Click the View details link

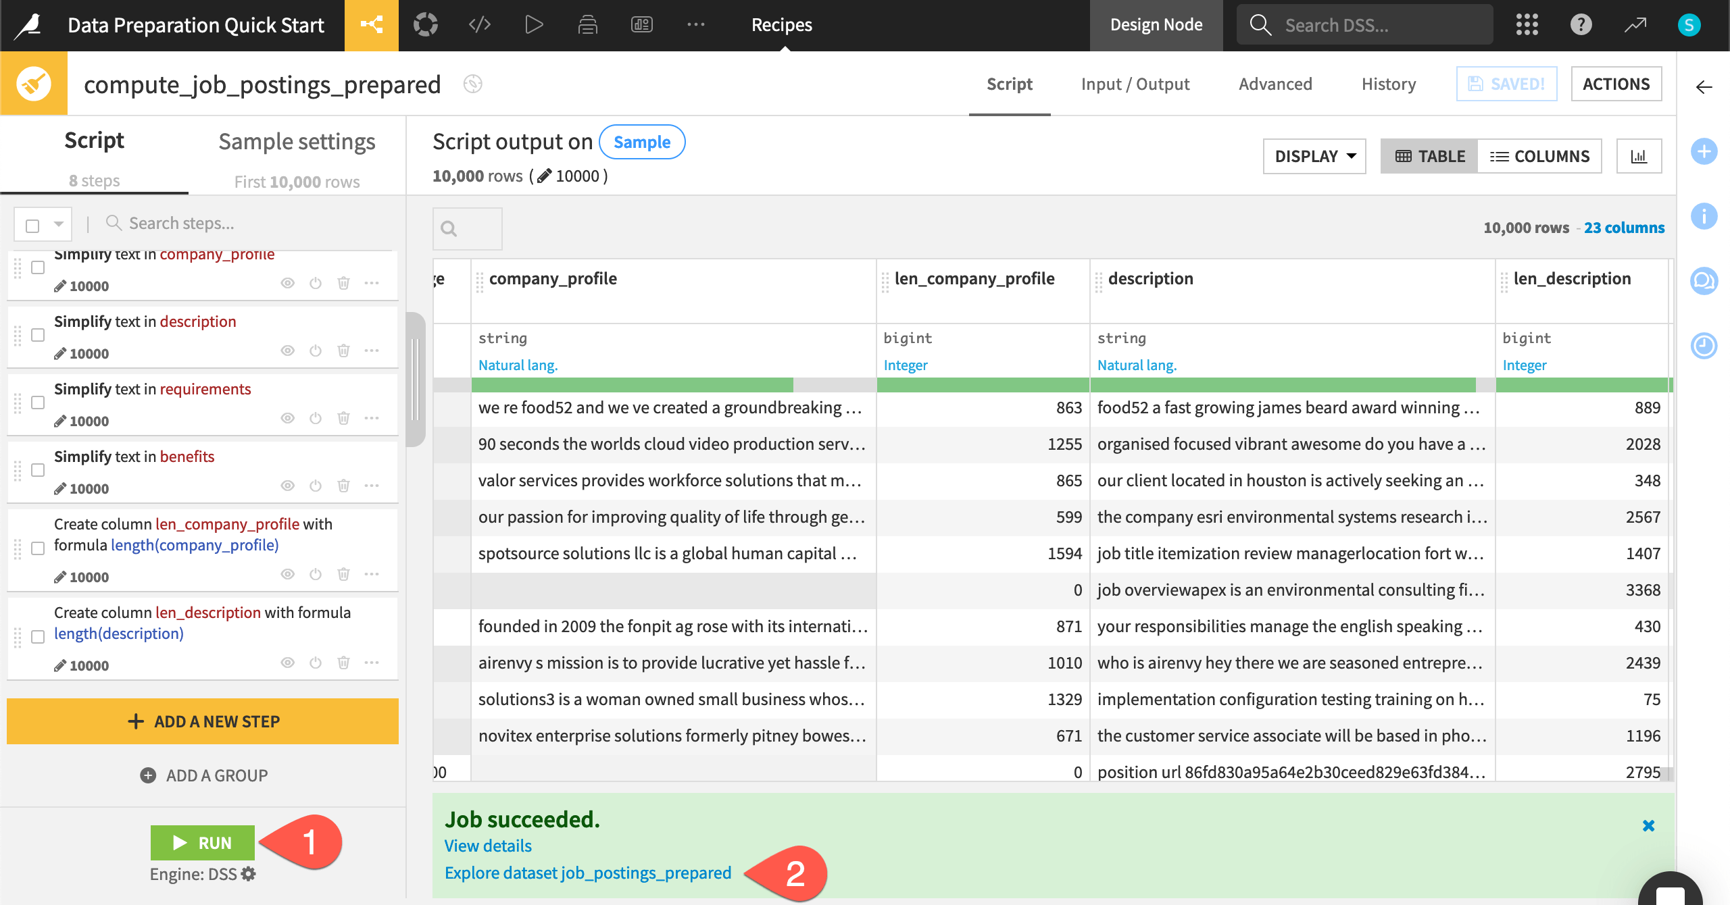pos(488,846)
